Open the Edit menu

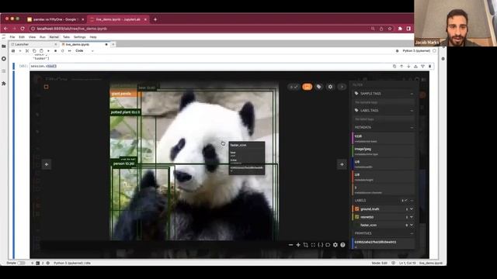click(22, 37)
